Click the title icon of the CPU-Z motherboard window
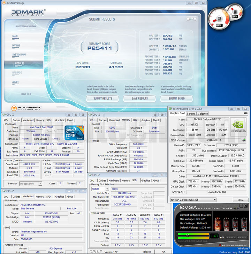Screen dimensions: 251x254 click(4, 191)
